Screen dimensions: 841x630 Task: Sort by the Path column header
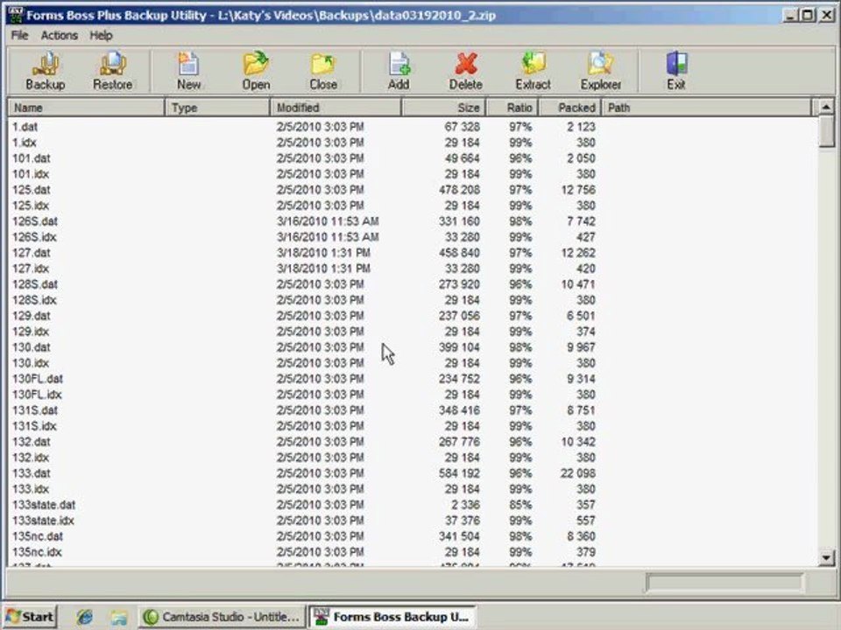[707, 108]
